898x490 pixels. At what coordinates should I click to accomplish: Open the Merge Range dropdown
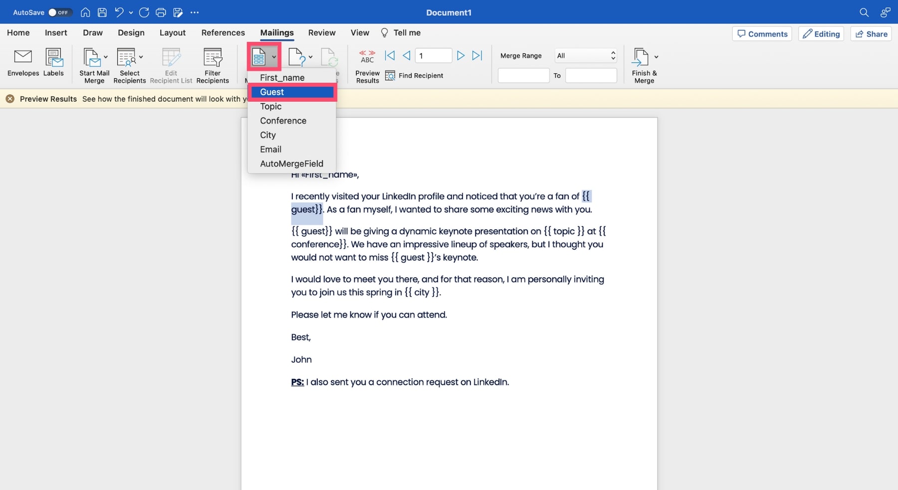tap(586, 55)
